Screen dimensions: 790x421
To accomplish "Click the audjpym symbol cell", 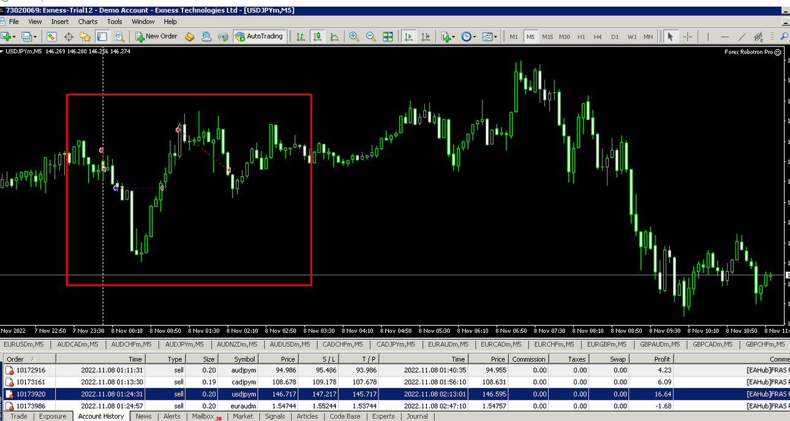I will 244,370.
